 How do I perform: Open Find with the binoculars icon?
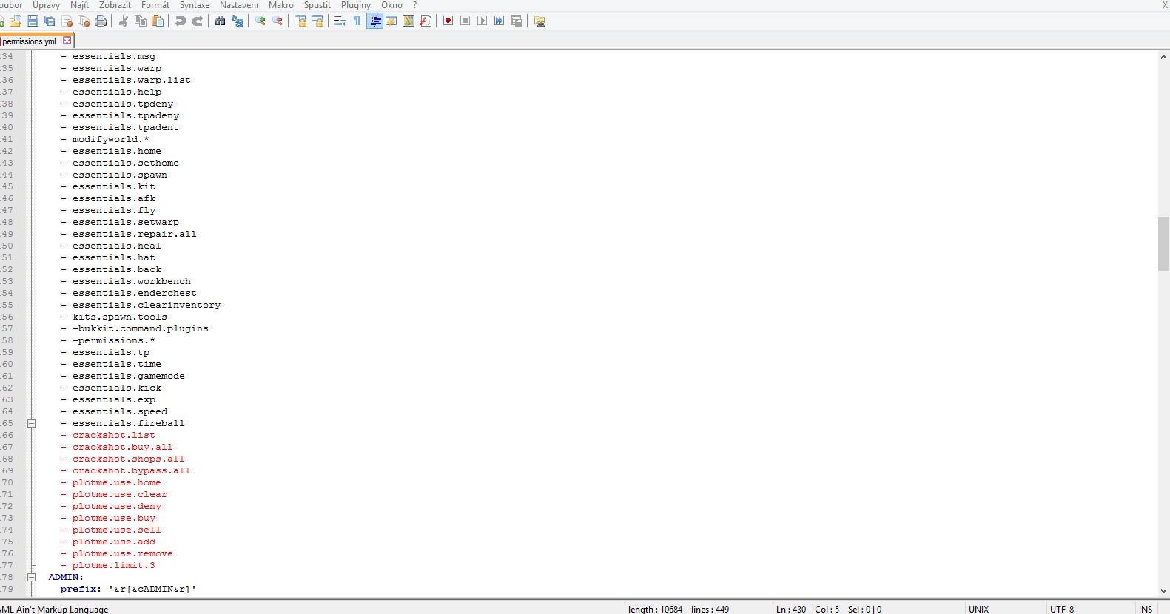[220, 21]
